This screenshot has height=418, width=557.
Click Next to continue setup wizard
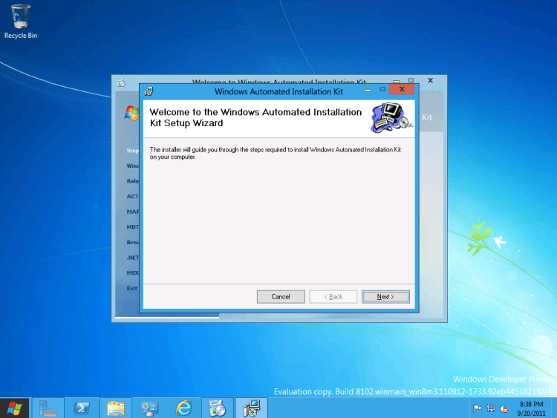(385, 296)
